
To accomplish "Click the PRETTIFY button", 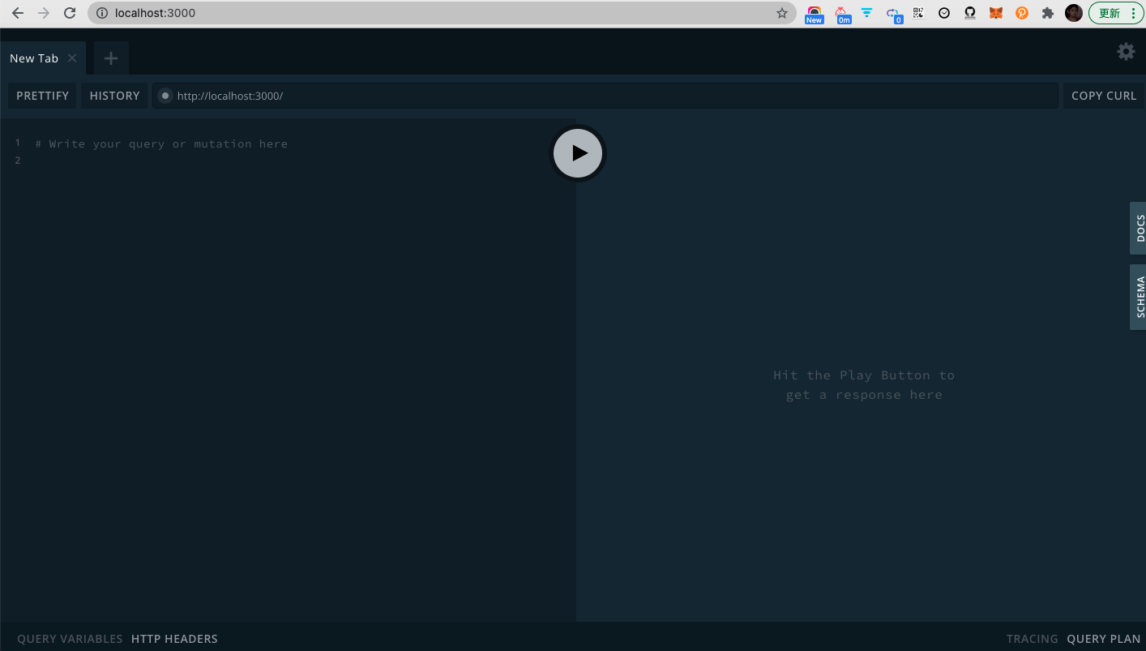I will coord(43,96).
